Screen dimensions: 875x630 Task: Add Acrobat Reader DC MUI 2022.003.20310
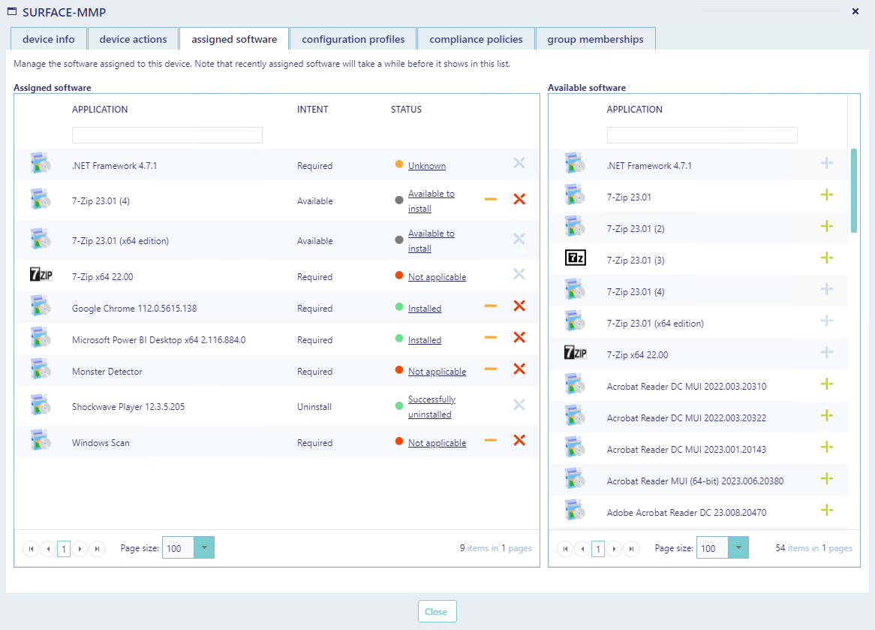827,384
